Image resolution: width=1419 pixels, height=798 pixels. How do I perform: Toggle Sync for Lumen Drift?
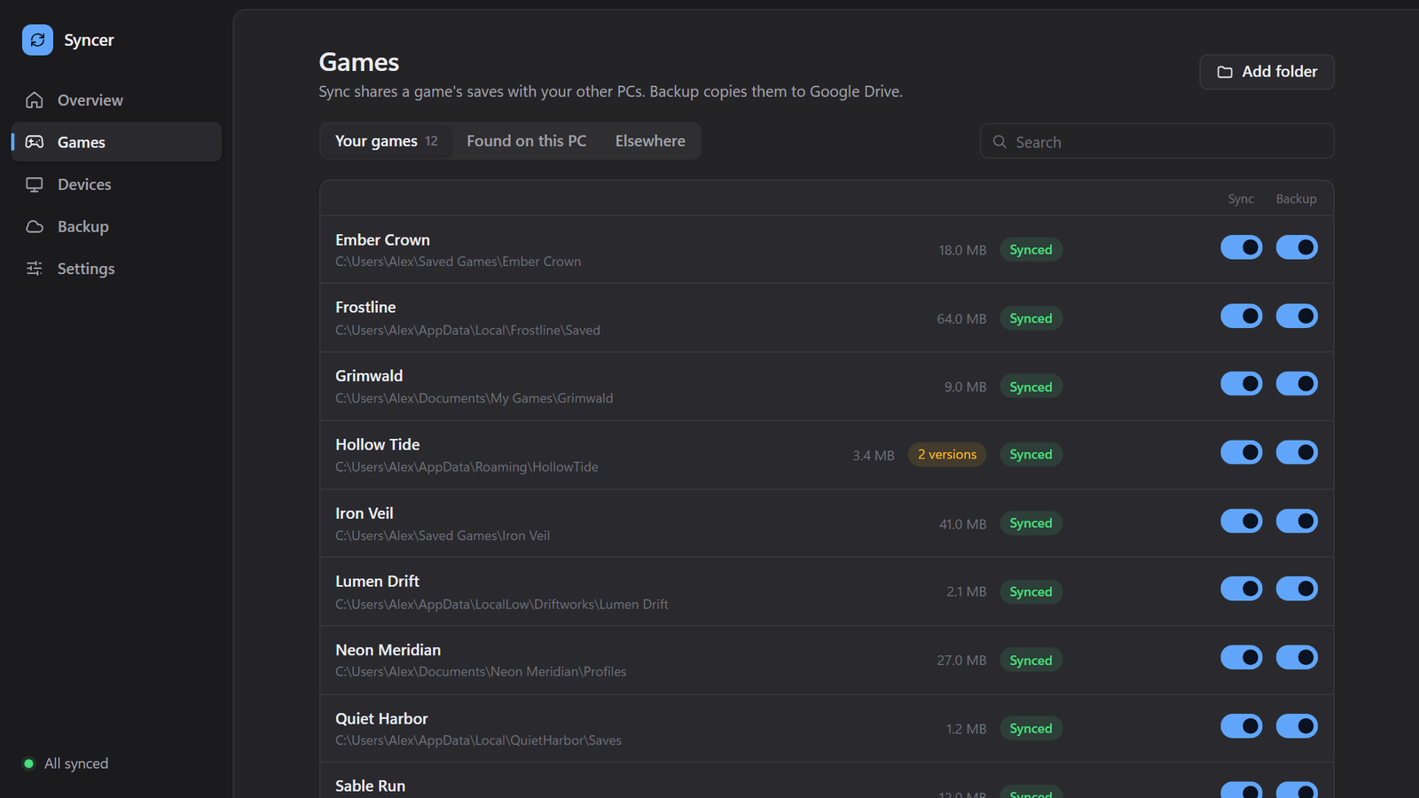(1242, 589)
